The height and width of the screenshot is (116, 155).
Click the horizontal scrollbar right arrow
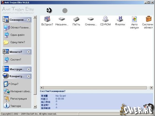tap(151, 88)
